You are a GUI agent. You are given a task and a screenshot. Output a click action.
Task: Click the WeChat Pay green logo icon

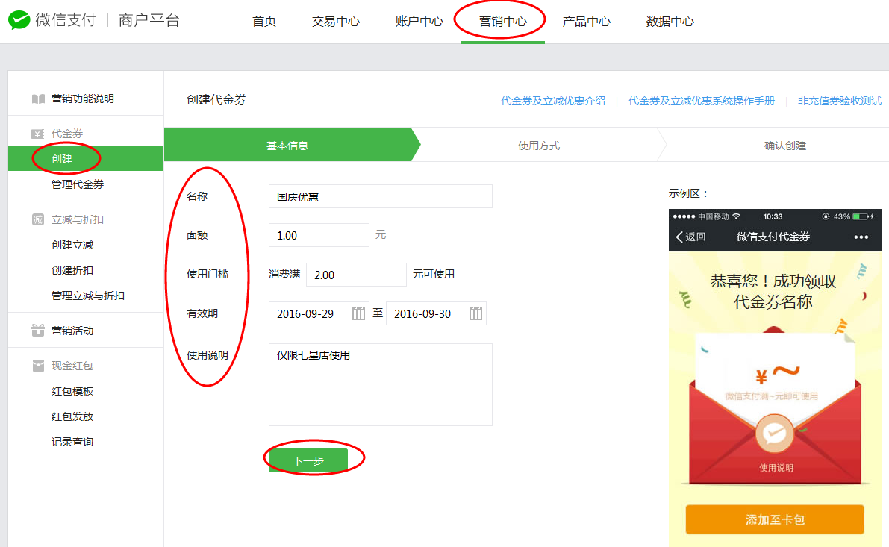point(19,20)
